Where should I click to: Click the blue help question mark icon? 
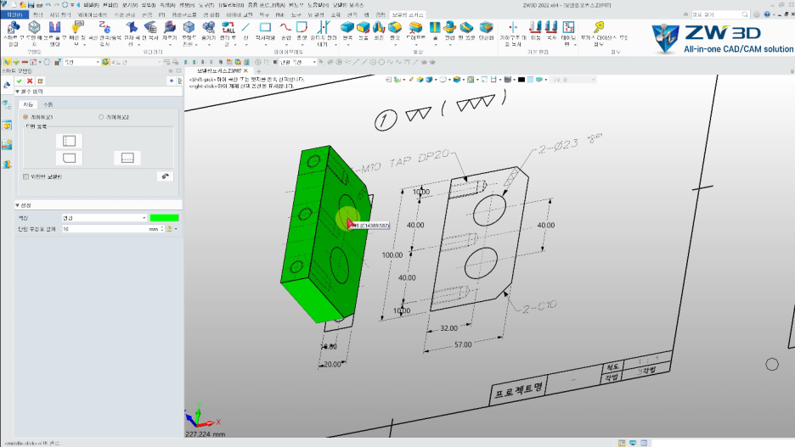tap(767, 14)
